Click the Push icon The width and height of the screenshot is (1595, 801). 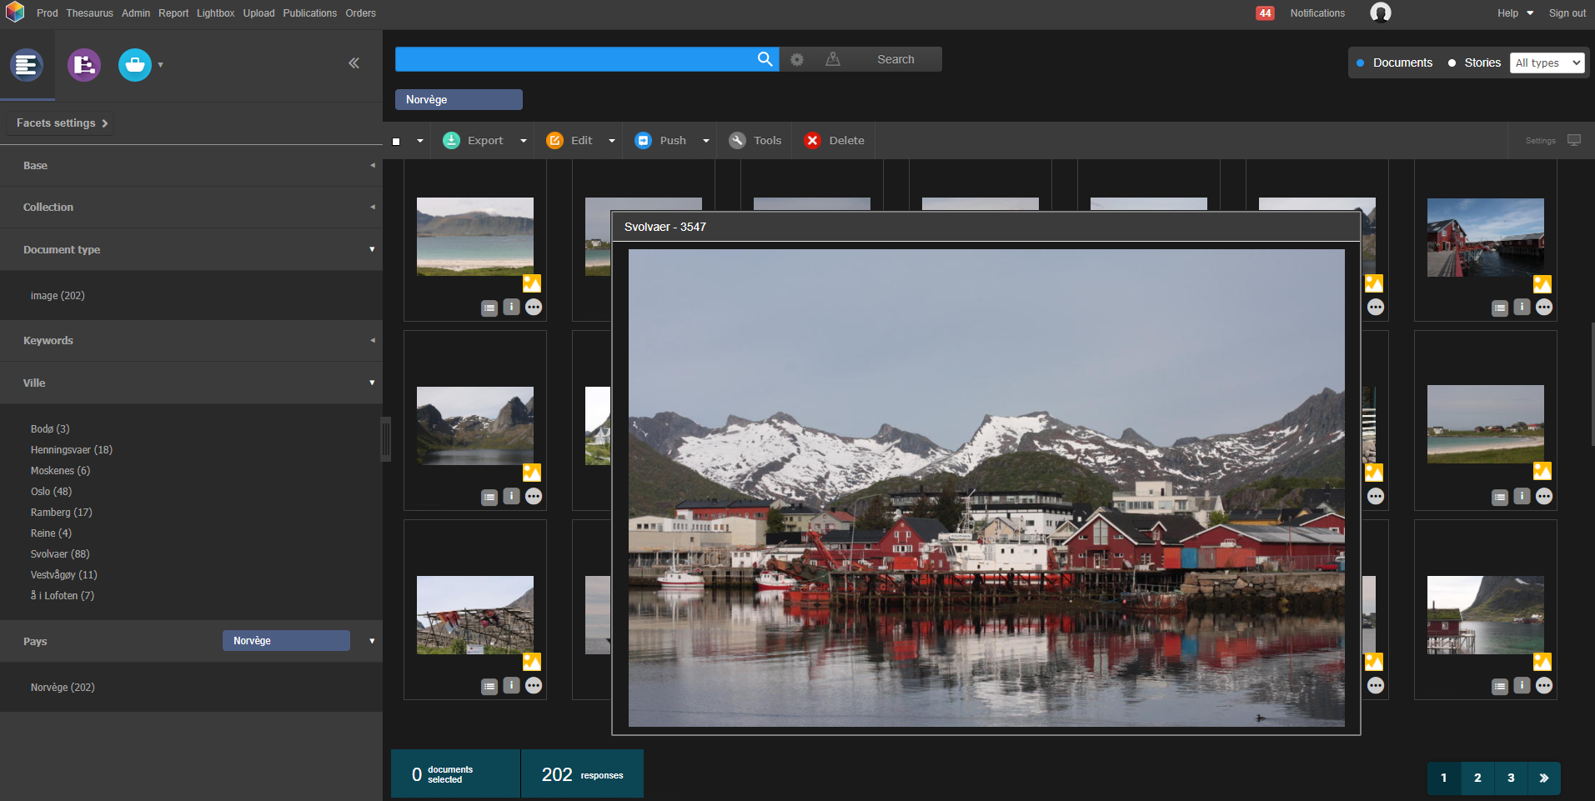643,140
